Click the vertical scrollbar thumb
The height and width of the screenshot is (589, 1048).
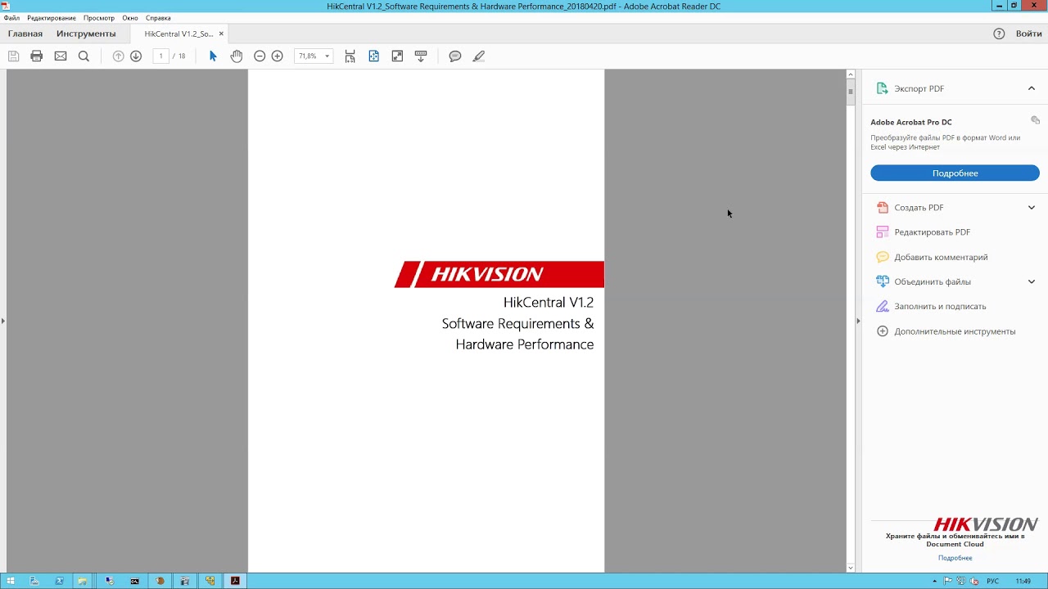pos(851,91)
